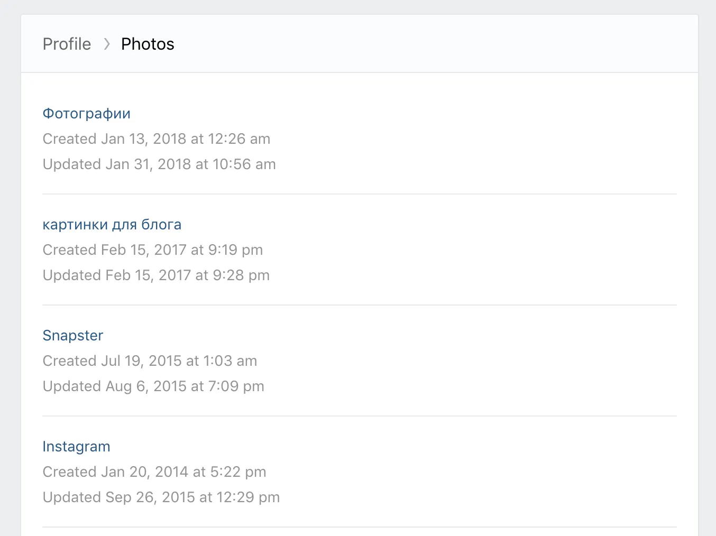The width and height of the screenshot is (716, 536).
Task: Click divider line below картинки для блога entry
Action: pos(360,305)
